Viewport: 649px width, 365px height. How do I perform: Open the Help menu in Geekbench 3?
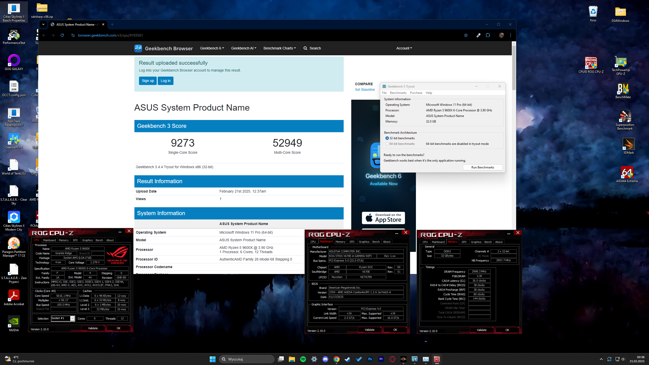point(429,93)
